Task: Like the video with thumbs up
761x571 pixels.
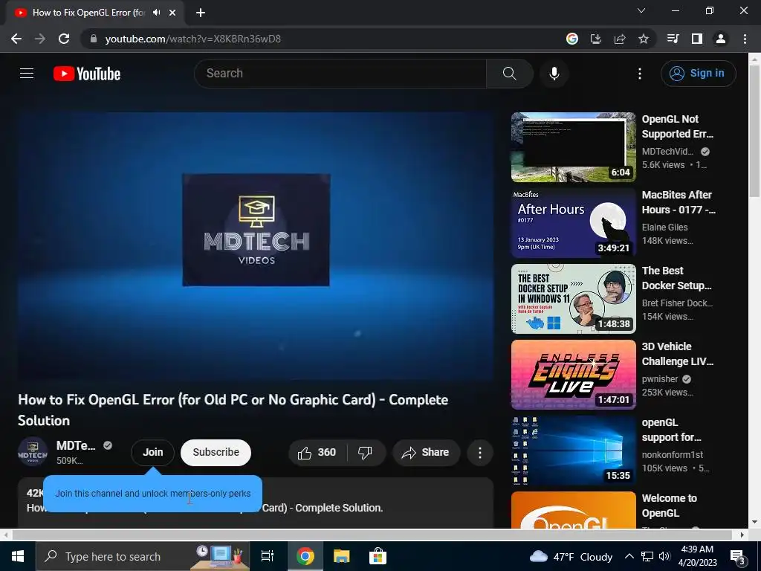Action: [317, 453]
